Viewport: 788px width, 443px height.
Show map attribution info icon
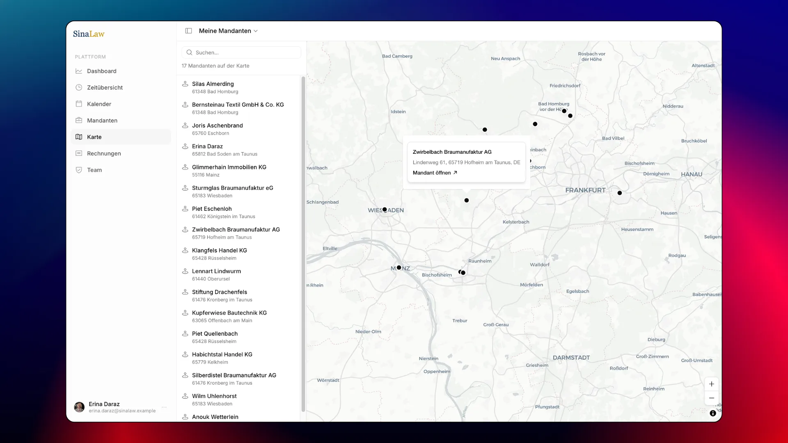tap(713, 413)
